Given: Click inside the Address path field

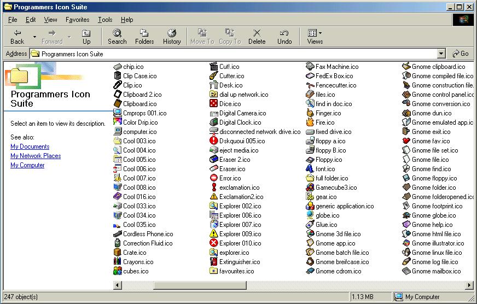Looking at the screenshot, I should point(235,54).
